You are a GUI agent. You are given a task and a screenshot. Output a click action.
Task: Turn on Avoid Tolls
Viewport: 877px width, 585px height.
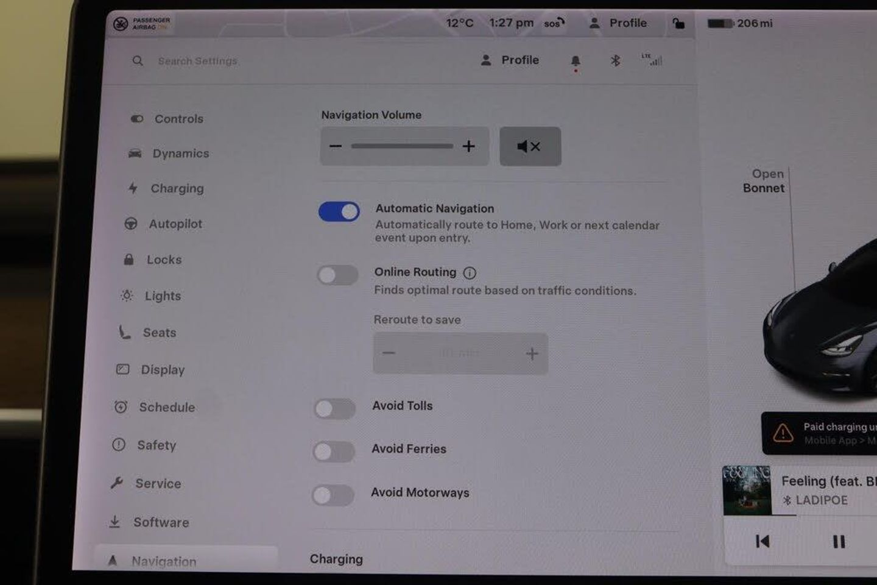pos(335,408)
